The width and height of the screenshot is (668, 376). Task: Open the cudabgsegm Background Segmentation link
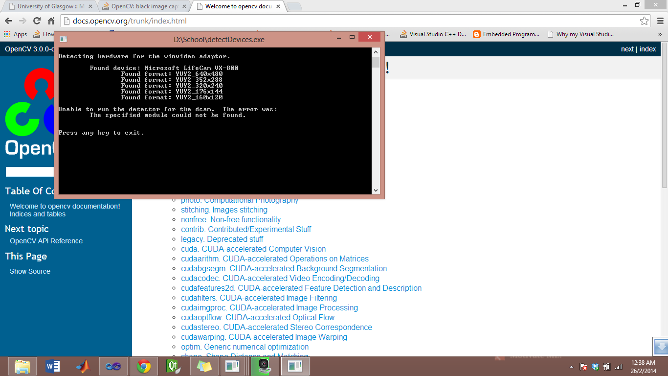284,268
